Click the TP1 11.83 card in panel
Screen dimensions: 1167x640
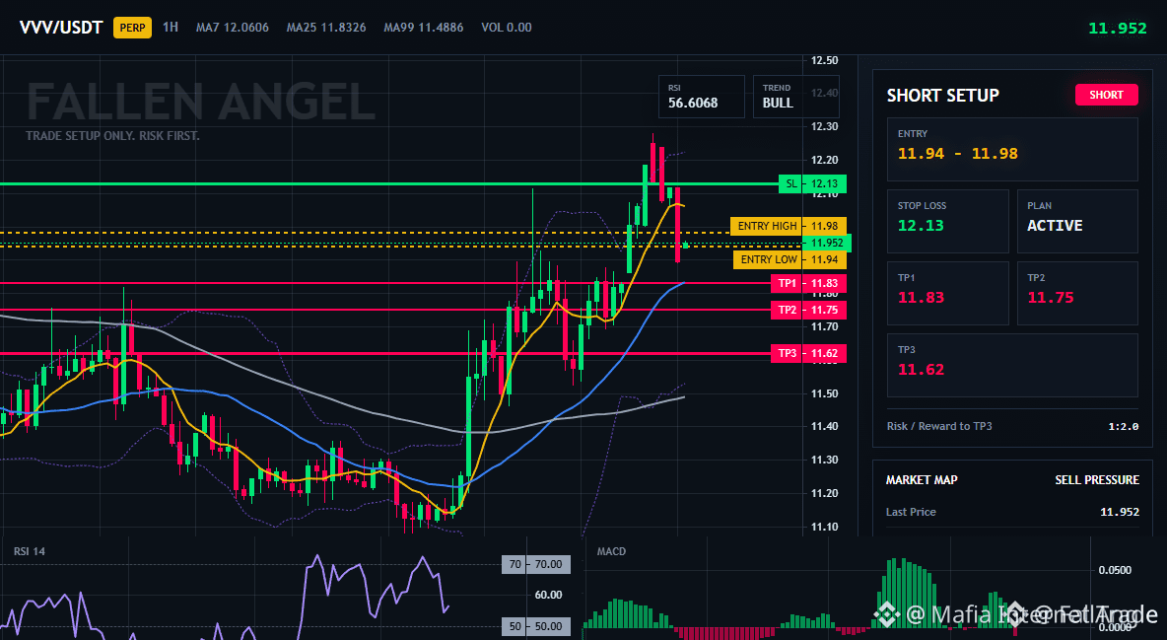(947, 293)
